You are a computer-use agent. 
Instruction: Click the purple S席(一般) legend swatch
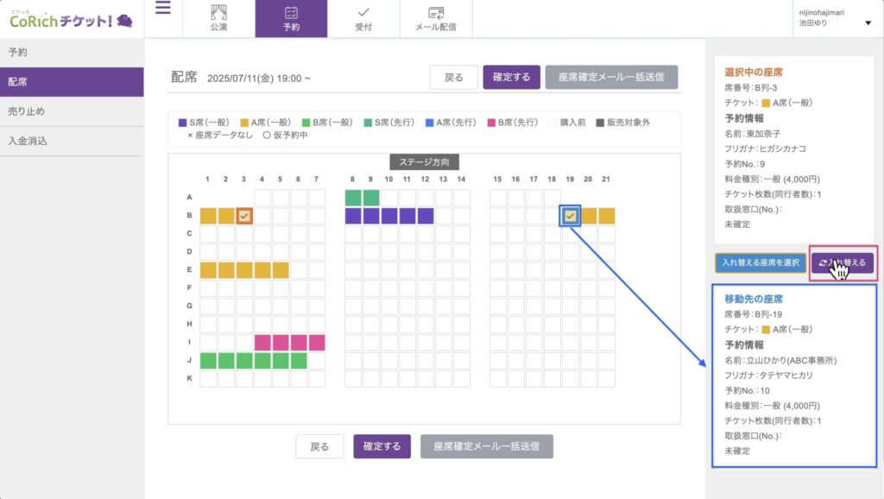tap(182, 123)
